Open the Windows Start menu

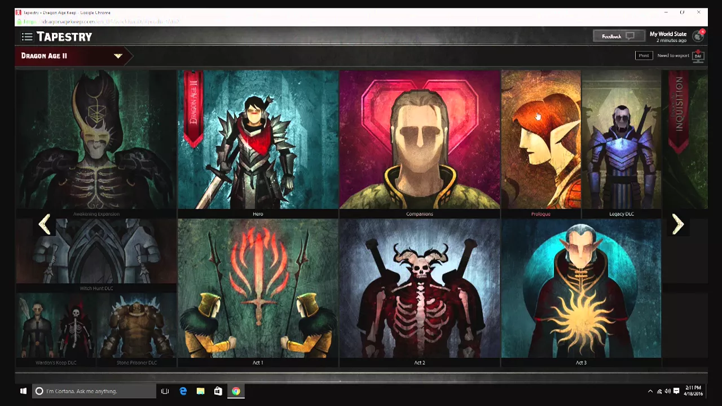[23, 391]
